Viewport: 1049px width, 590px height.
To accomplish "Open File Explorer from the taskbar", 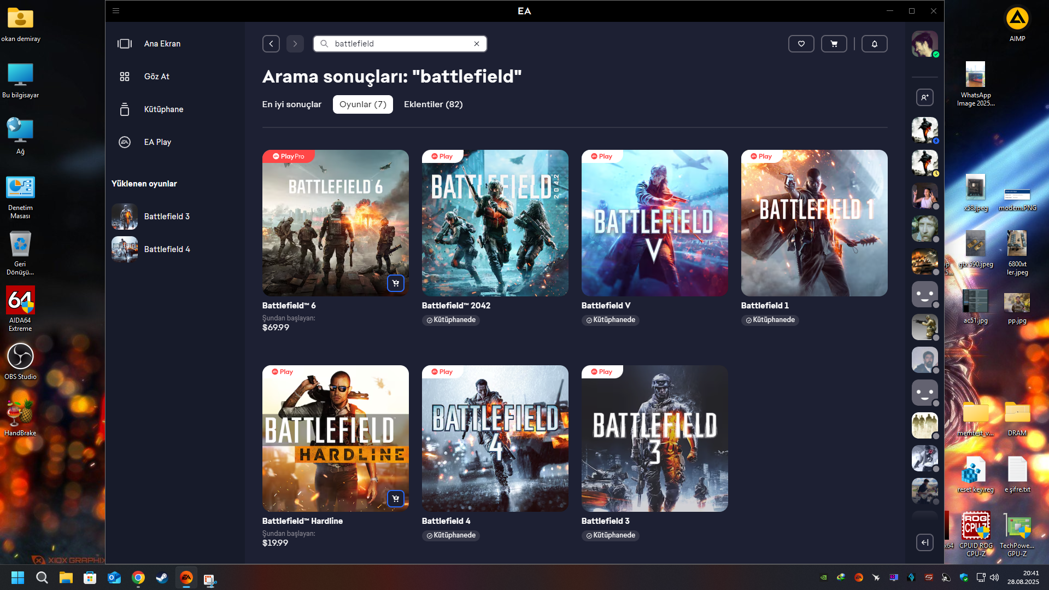I will point(66,577).
